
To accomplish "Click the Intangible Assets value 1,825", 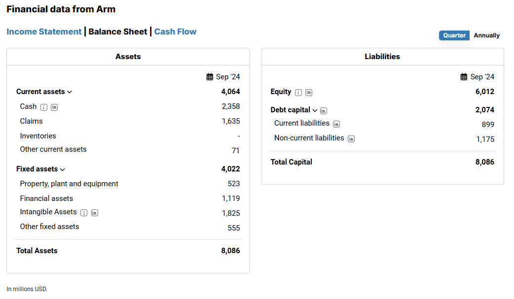I will click(231, 213).
